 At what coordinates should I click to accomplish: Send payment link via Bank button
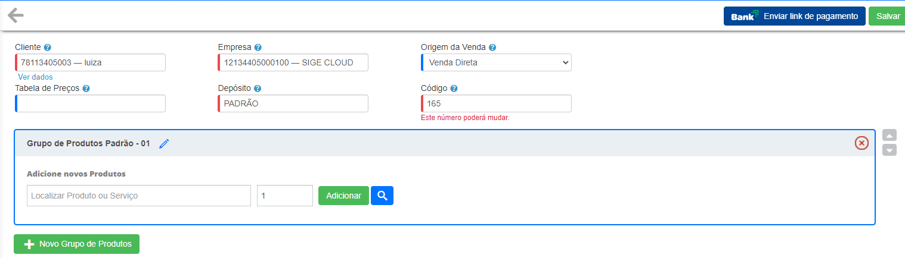click(x=794, y=17)
